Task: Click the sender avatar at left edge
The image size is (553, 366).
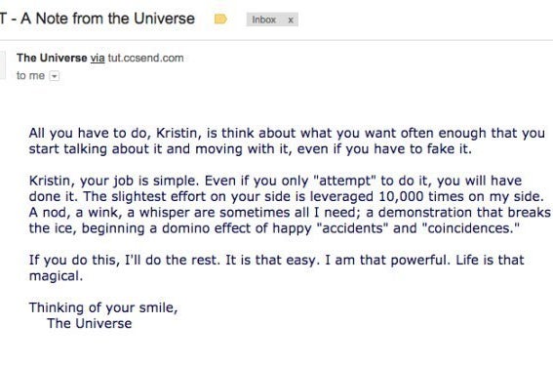Action: tap(3, 65)
